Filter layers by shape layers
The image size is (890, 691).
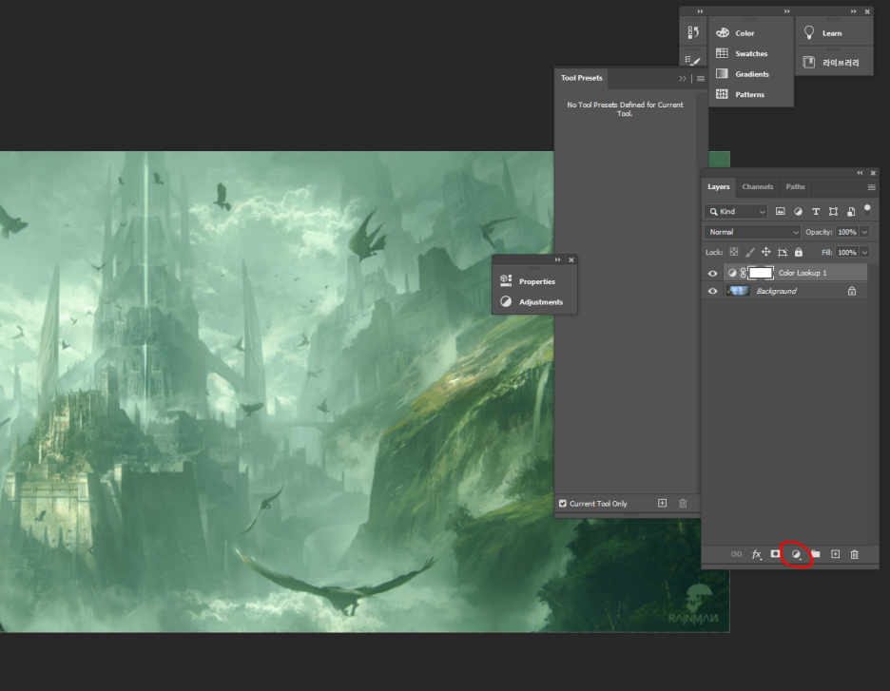[x=833, y=212]
